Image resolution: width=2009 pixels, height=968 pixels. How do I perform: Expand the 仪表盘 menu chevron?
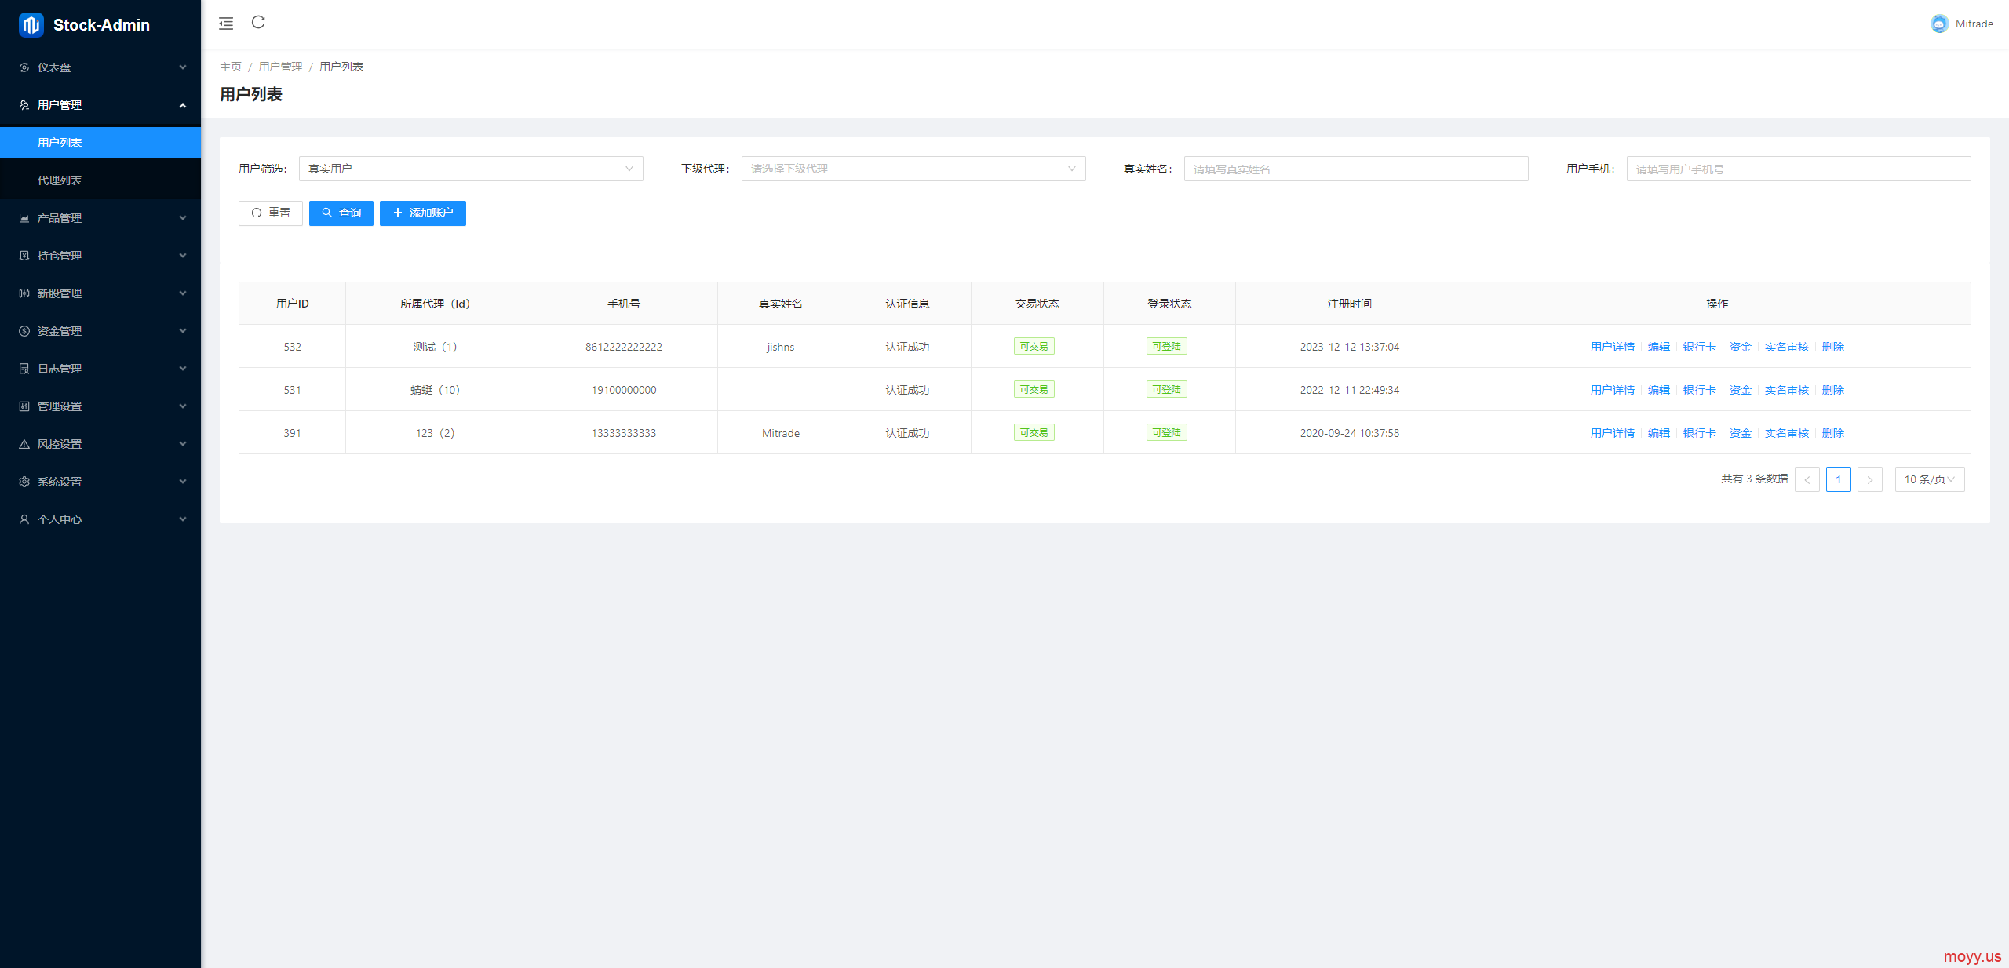(x=183, y=67)
